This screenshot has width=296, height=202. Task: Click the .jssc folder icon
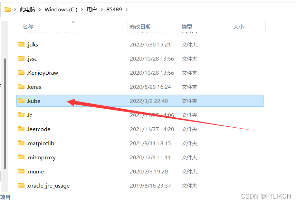(x=21, y=58)
